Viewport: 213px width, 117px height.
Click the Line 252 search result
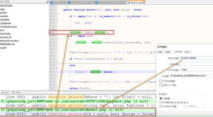(78, 97)
